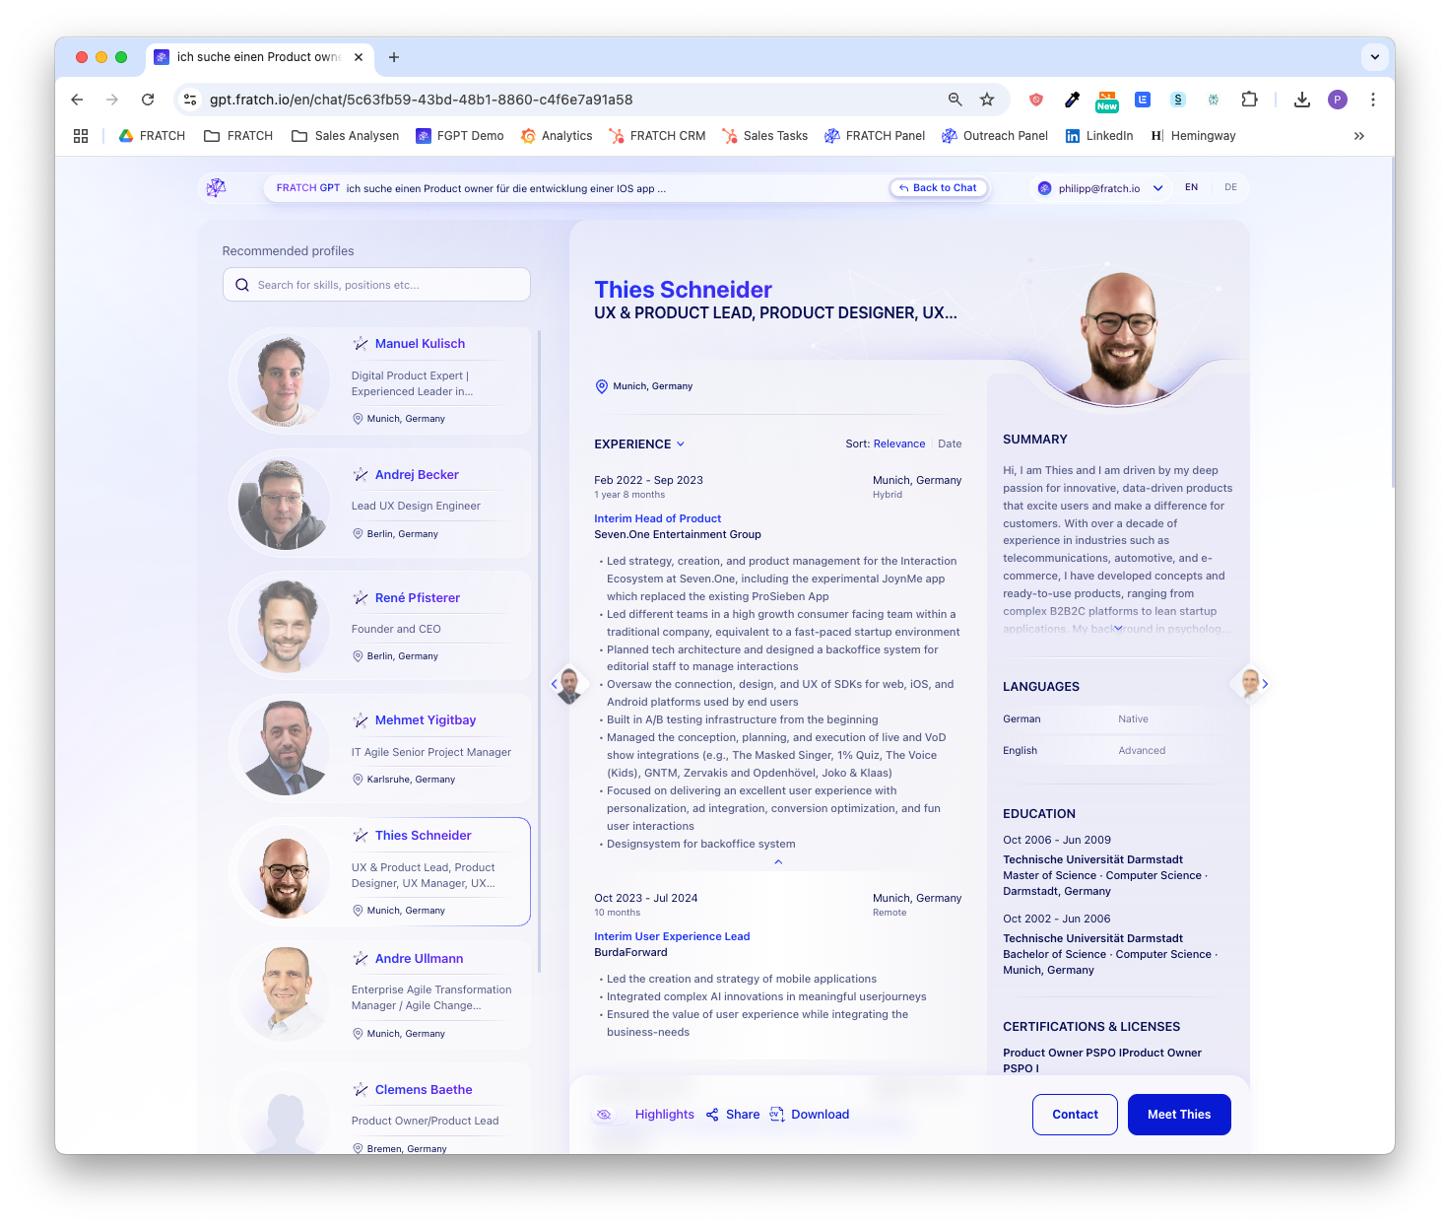Viewport: 1450px width, 1227px height.
Task: Click the CV download icon
Action: click(777, 1114)
